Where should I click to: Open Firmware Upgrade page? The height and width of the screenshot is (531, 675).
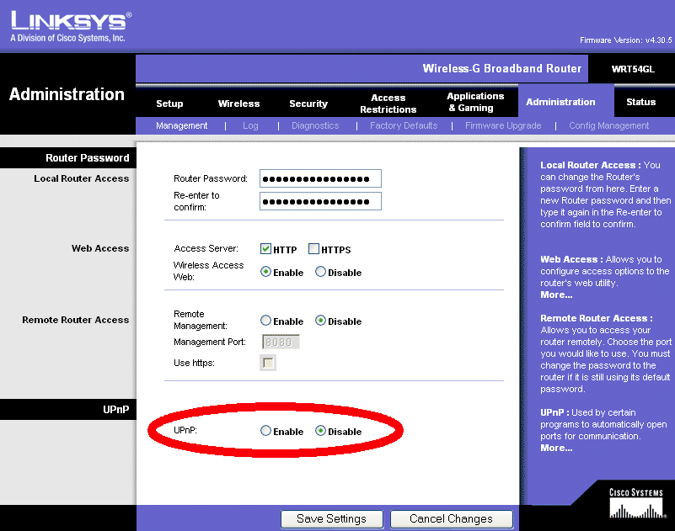(503, 125)
